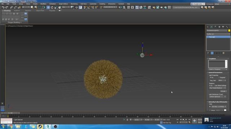Toggle the Ribbon display icon
This screenshot has width=231, height=129.
coord(137,7)
